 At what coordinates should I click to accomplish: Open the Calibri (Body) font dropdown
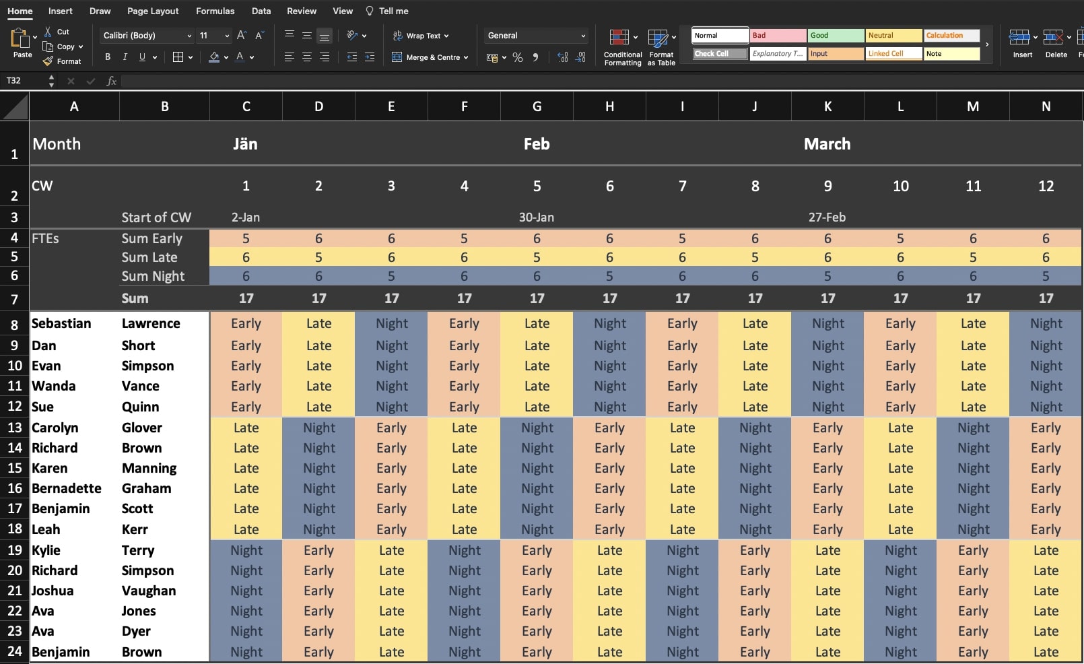pyautogui.click(x=147, y=36)
